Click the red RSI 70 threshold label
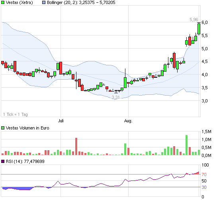Image resolution: width=217 pixels, height=200 pixels. 204,175
